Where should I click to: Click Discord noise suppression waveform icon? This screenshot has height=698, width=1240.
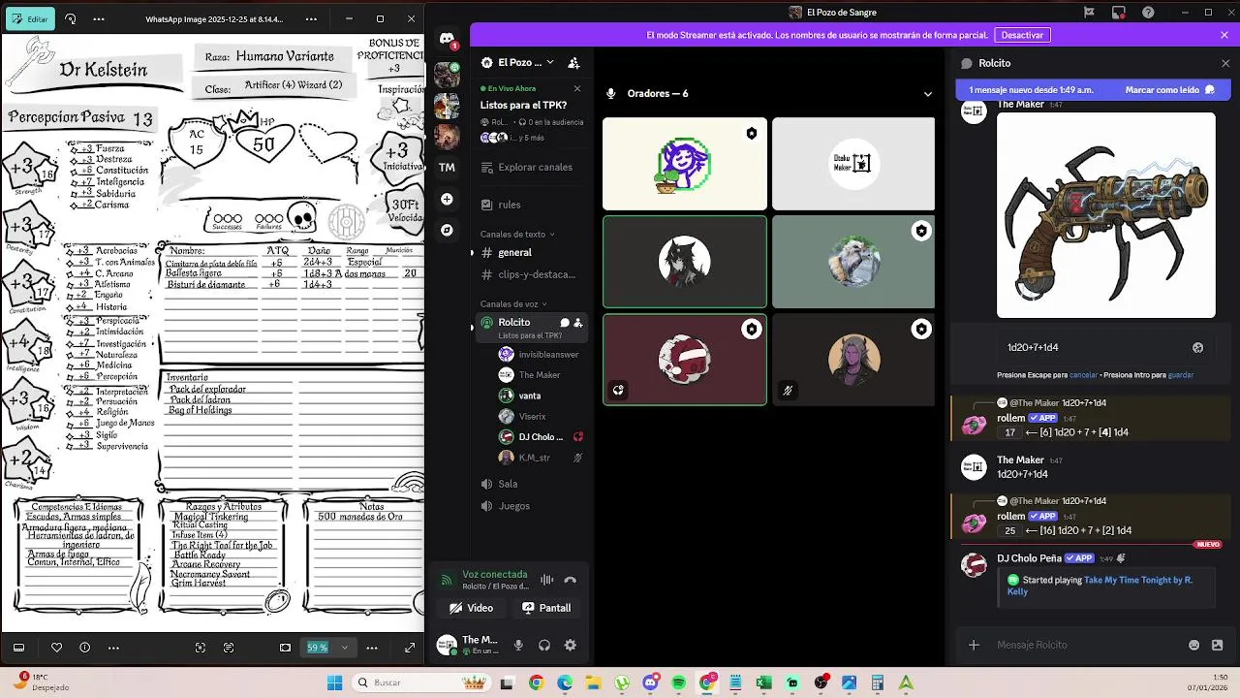click(x=547, y=580)
